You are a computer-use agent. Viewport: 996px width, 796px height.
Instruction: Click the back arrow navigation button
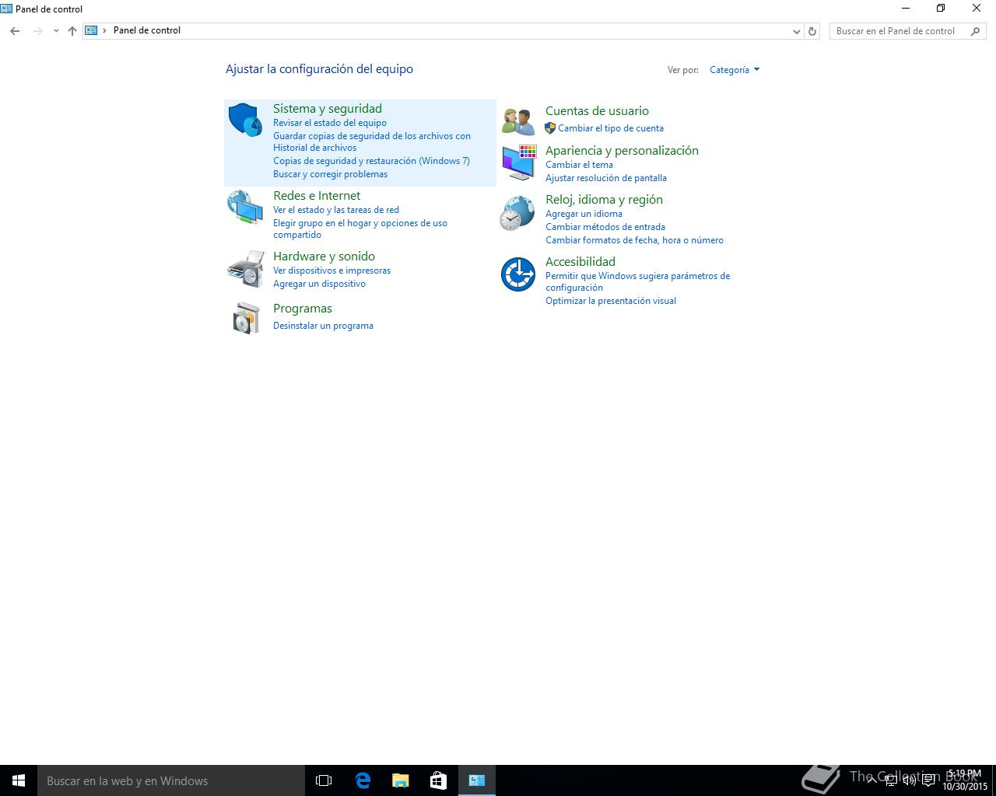point(15,31)
